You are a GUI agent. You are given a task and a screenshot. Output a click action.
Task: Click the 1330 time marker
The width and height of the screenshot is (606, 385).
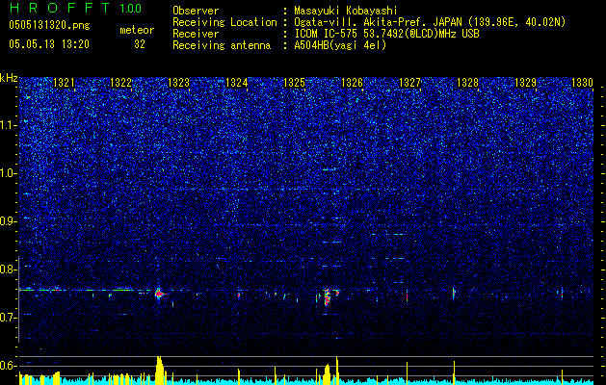tap(583, 83)
